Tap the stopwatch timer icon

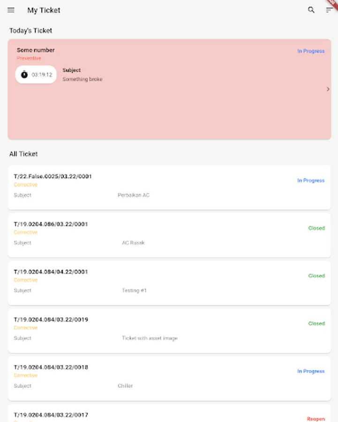point(24,75)
